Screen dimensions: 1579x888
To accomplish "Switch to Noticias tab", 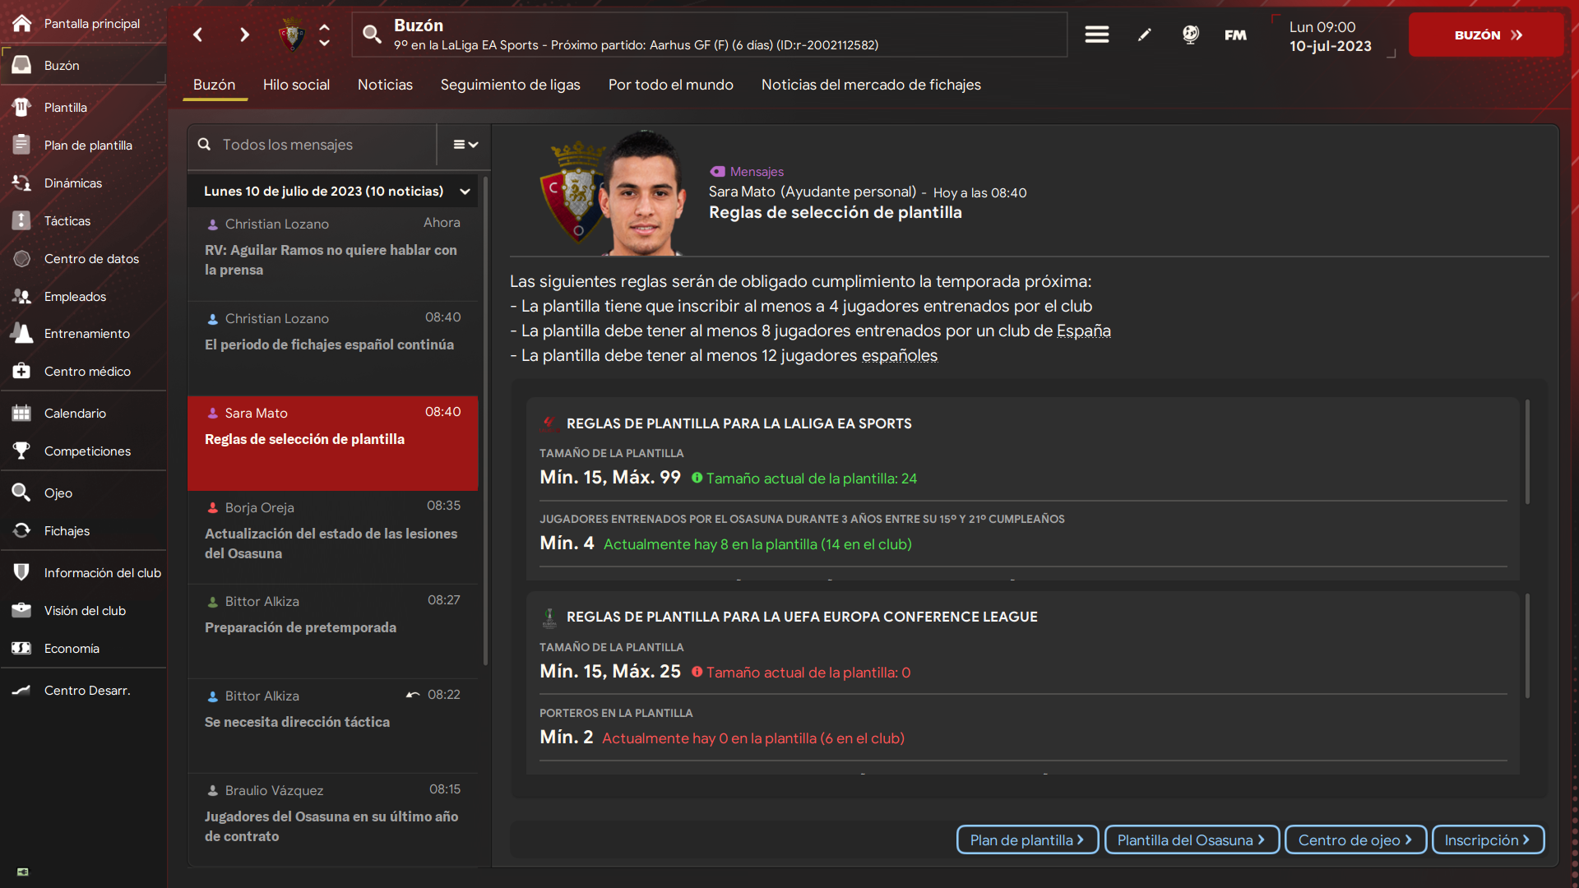I will (385, 85).
